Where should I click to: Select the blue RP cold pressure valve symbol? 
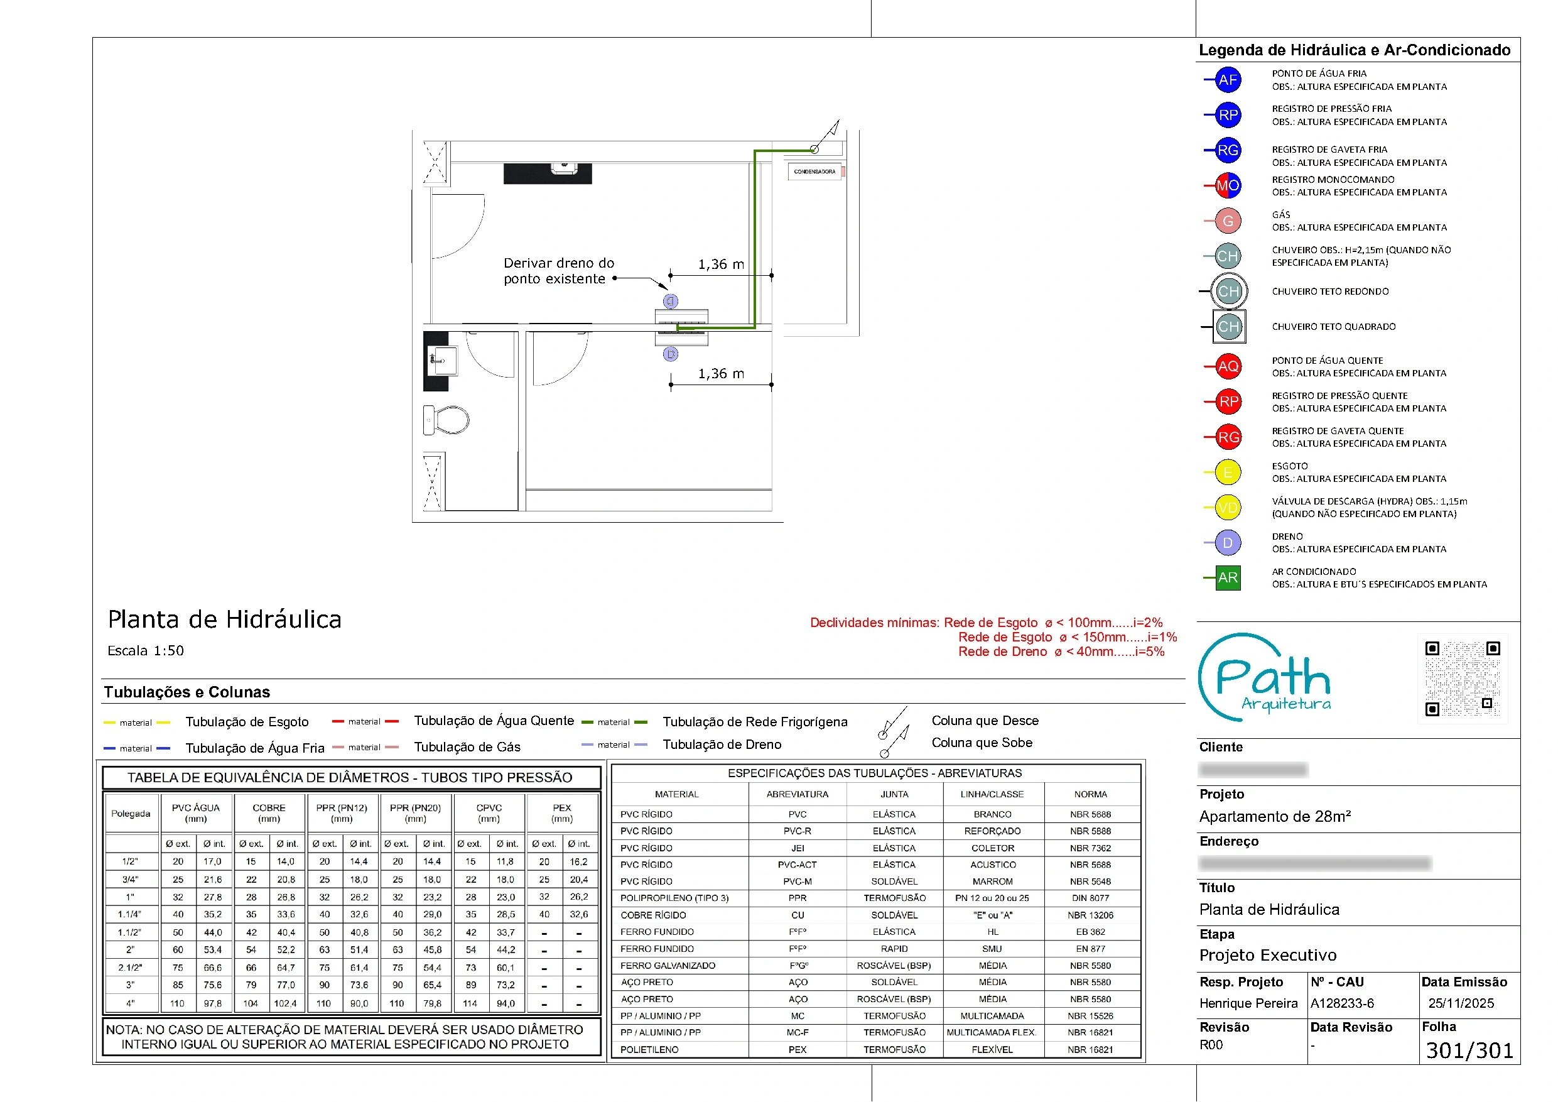pos(1227,115)
